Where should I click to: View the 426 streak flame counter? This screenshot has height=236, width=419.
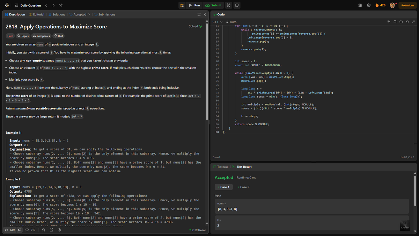[380, 5]
